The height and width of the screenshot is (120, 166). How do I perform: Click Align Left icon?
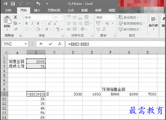tap(69, 23)
